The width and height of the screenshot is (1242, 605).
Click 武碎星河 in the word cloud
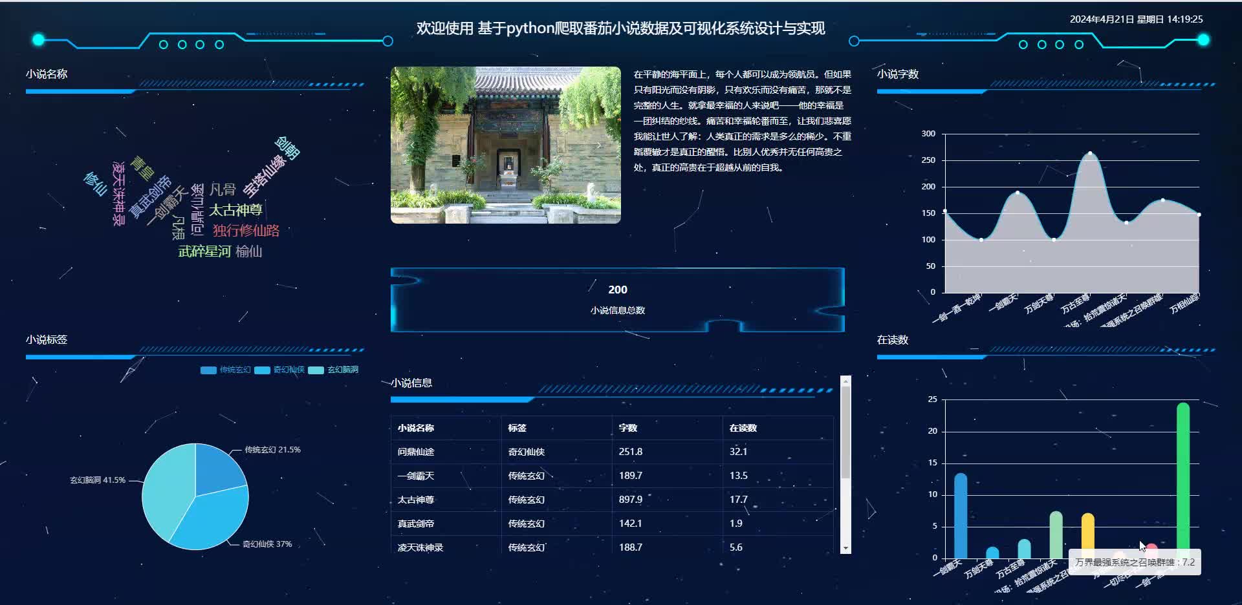204,251
